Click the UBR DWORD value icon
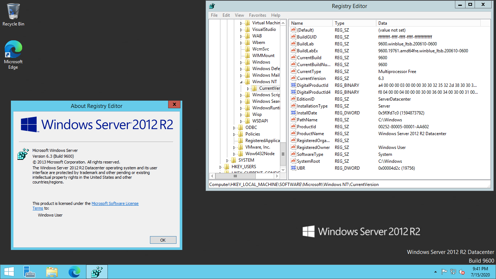 click(x=293, y=168)
